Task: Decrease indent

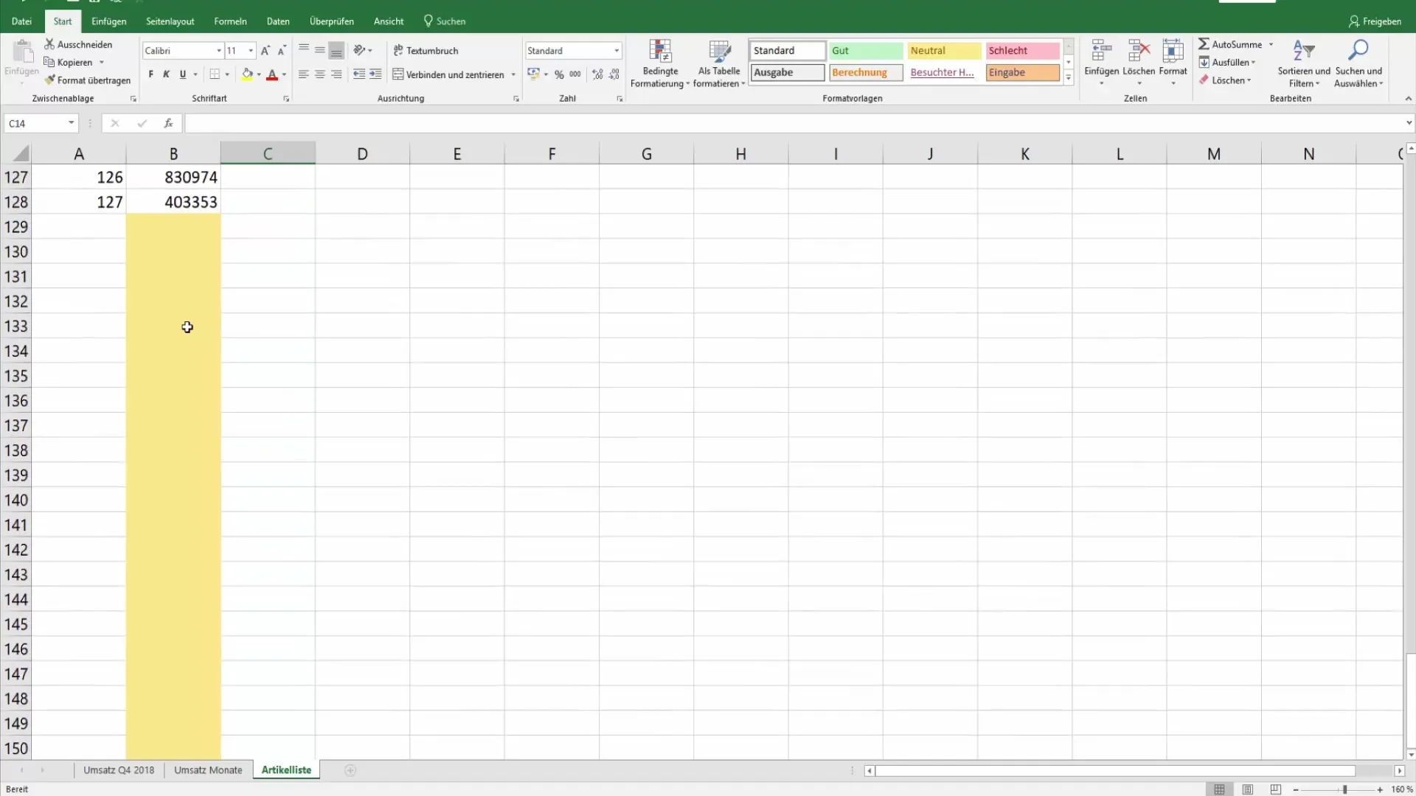Action: (359, 74)
